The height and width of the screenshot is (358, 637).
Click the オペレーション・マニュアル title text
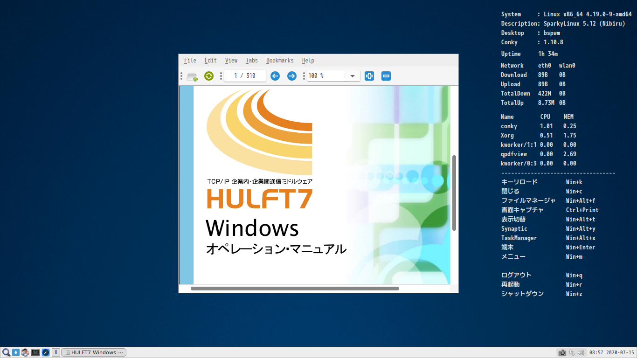[x=276, y=249]
